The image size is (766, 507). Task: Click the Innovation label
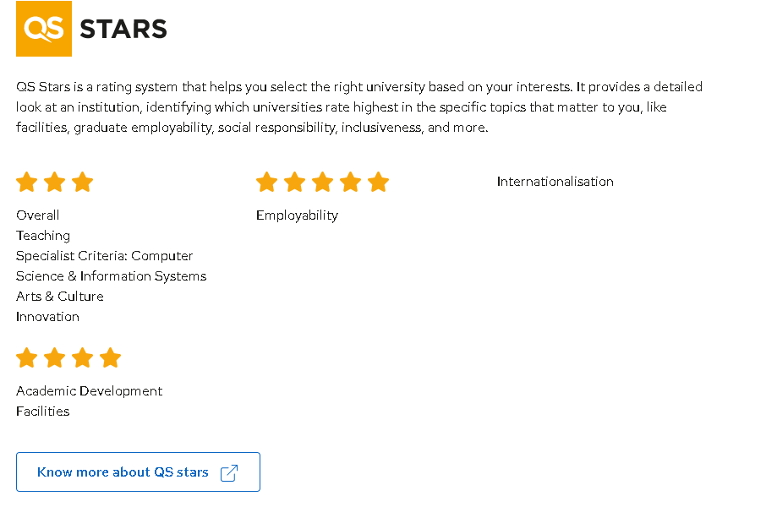click(47, 317)
